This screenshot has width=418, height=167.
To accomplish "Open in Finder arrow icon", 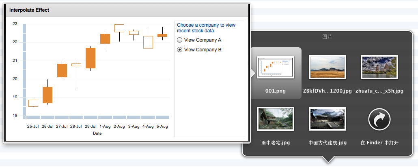I will pos(379,120).
